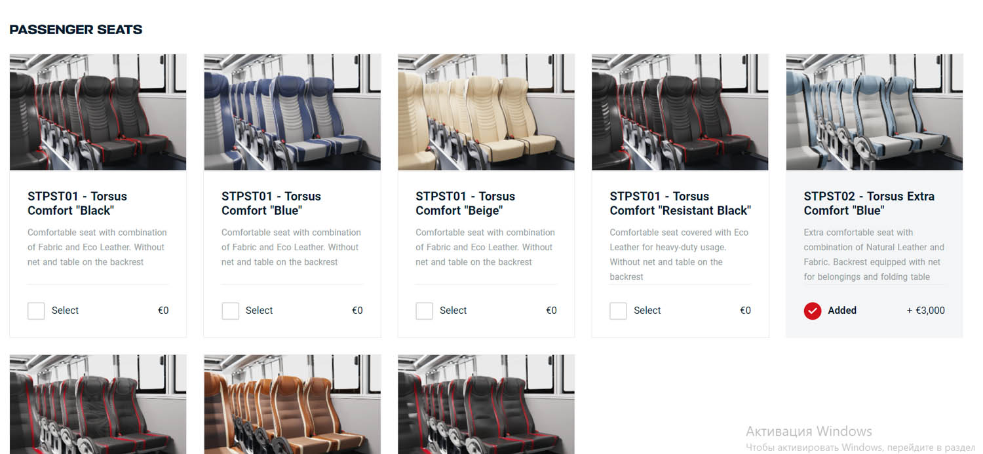The width and height of the screenshot is (983, 454).
Task: View the brown leather seats image
Action: (x=292, y=404)
